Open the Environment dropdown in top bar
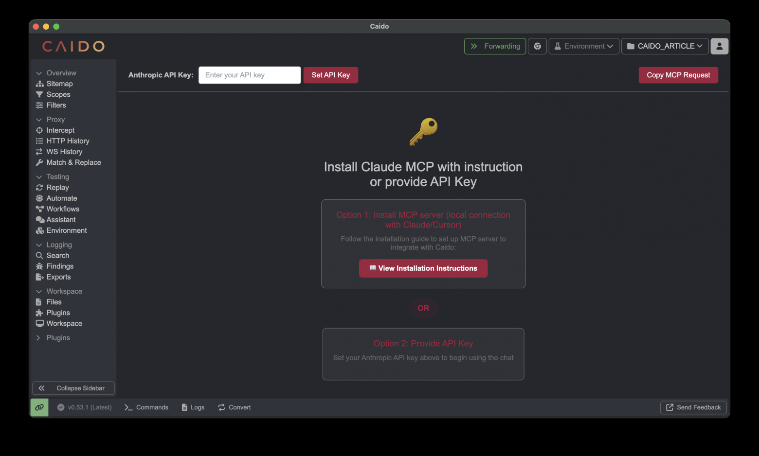This screenshot has height=456, width=759. point(584,46)
